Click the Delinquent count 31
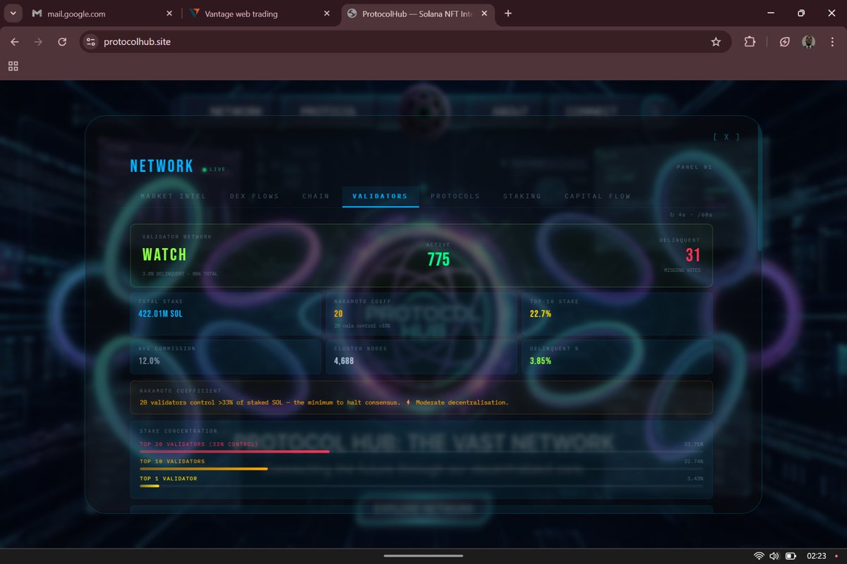Screen dimensions: 847x564 pyautogui.click(x=692, y=255)
